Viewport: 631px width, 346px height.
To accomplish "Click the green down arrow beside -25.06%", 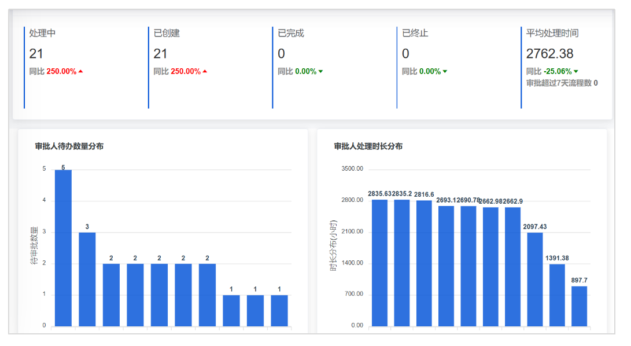I will [576, 72].
